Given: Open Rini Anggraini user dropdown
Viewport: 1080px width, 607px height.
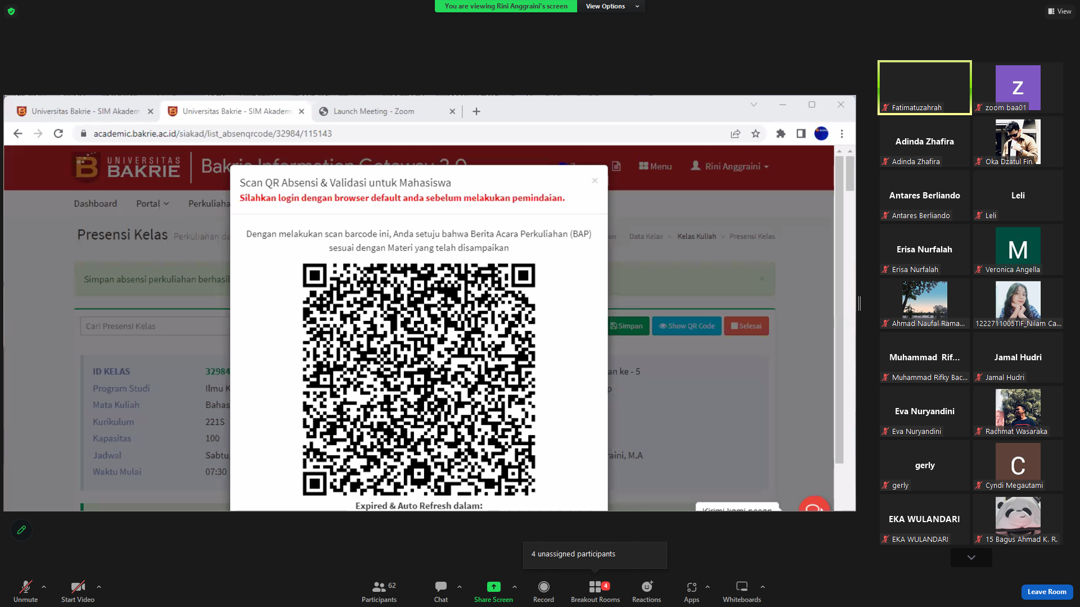Looking at the screenshot, I should pyautogui.click(x=730, y=166).
